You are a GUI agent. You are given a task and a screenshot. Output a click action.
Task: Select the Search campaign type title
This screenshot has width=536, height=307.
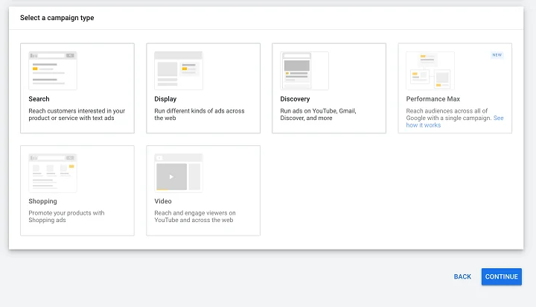pos(39,99)
